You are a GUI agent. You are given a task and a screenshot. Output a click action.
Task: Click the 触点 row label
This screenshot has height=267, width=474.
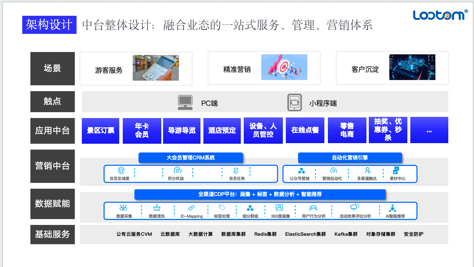click(x=53, y=102)
